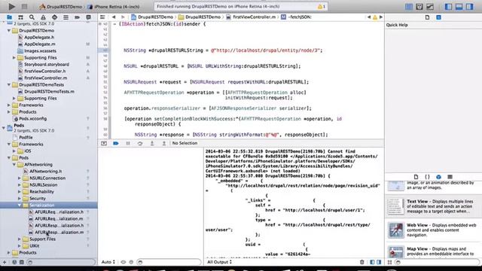Open the Log navigator
This screenshot has height=271, width=482.
[x=89, y=17]
